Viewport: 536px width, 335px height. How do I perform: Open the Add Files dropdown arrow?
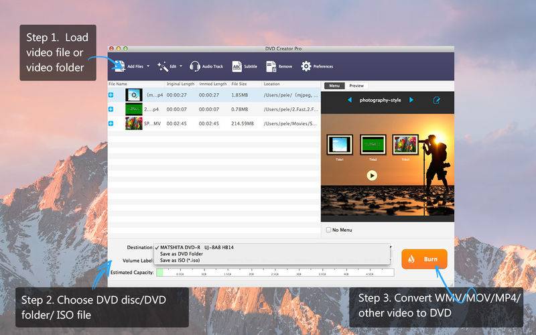(148, 66)
